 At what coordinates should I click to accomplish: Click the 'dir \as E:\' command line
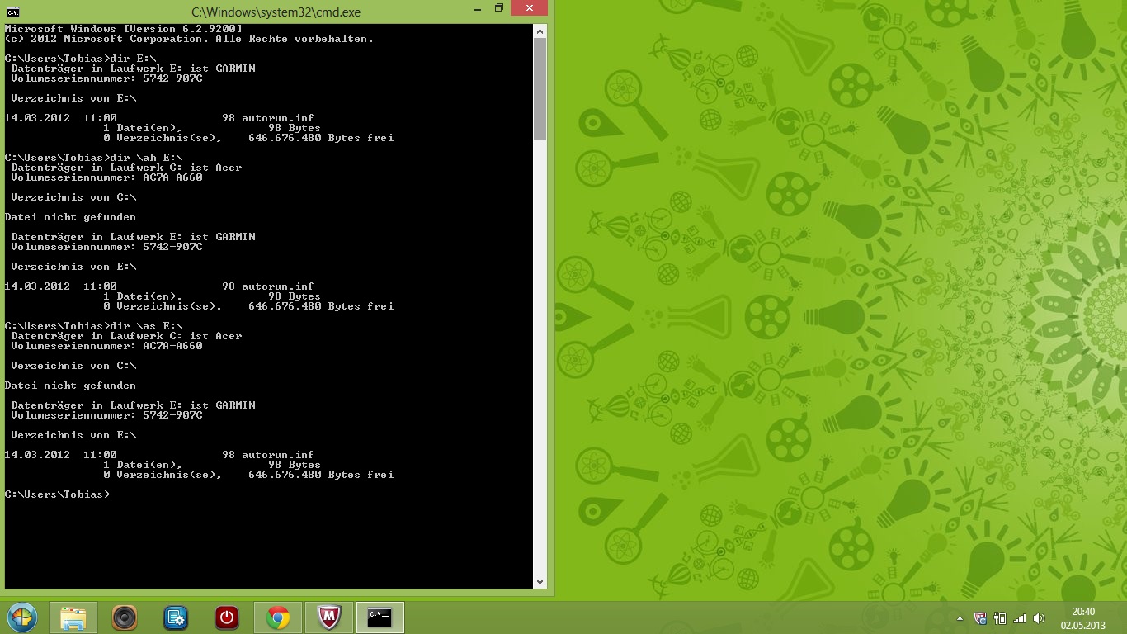pos(93,326)
